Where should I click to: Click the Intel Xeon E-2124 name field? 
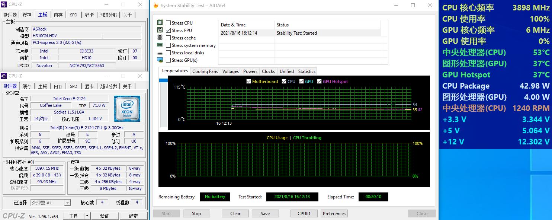tap(69, 99)
